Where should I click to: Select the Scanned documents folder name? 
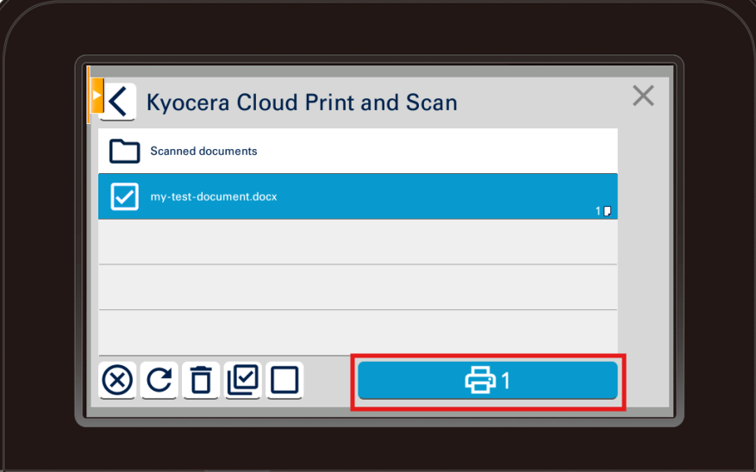pyautogui.click(x=203, y=152)
